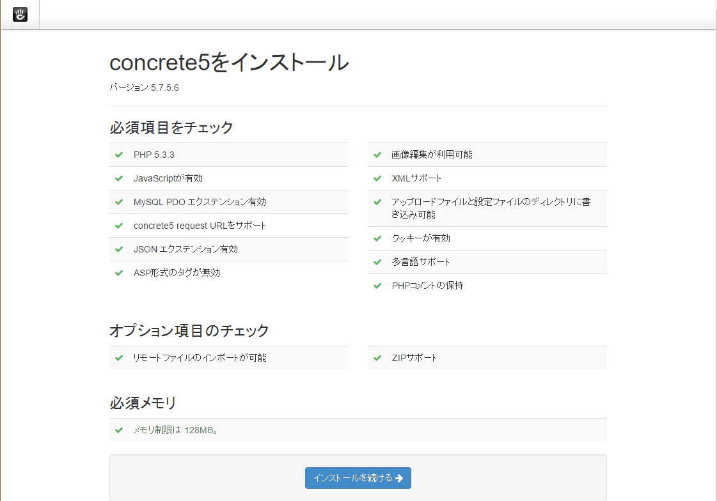Click the 必須項目をチェック section heading
The width and height of the screenshot is (717, 501).
(171, 127)
